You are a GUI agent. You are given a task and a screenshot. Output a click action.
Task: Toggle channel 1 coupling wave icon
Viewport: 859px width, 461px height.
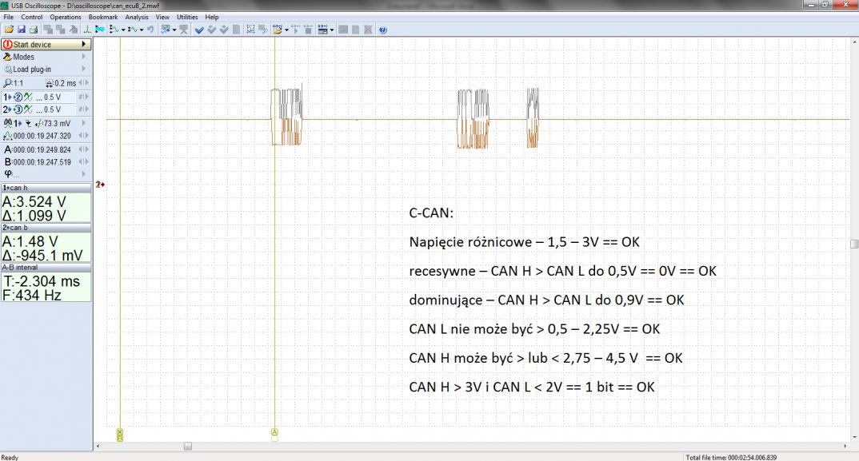[28, 97]
